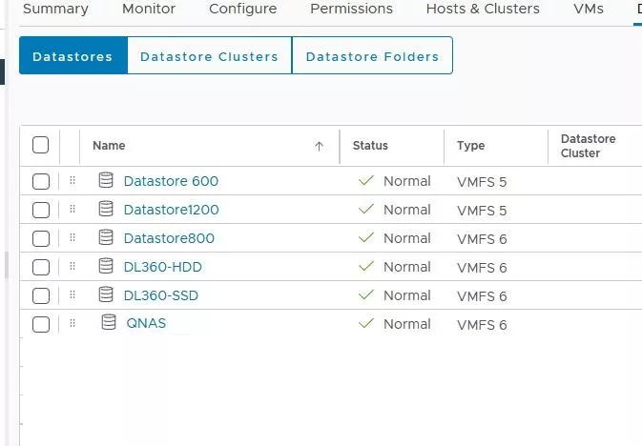The height and width of the screenshot is (446, 642).
Task: Open the Datastore 600 link
Action: coord(171,181)
